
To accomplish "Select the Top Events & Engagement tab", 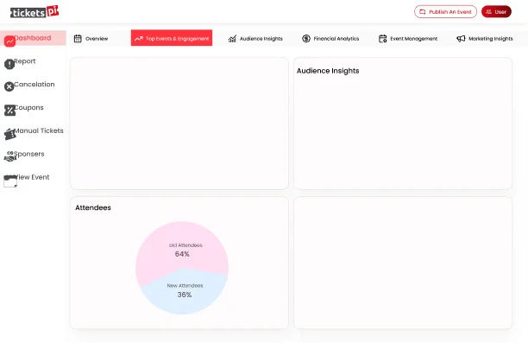I will click(172, 38).
